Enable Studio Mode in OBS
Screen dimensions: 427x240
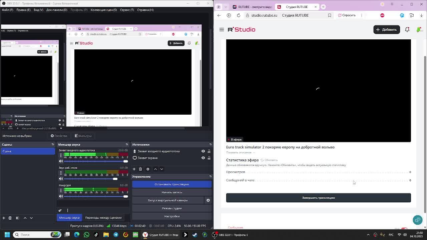[172, 208]
